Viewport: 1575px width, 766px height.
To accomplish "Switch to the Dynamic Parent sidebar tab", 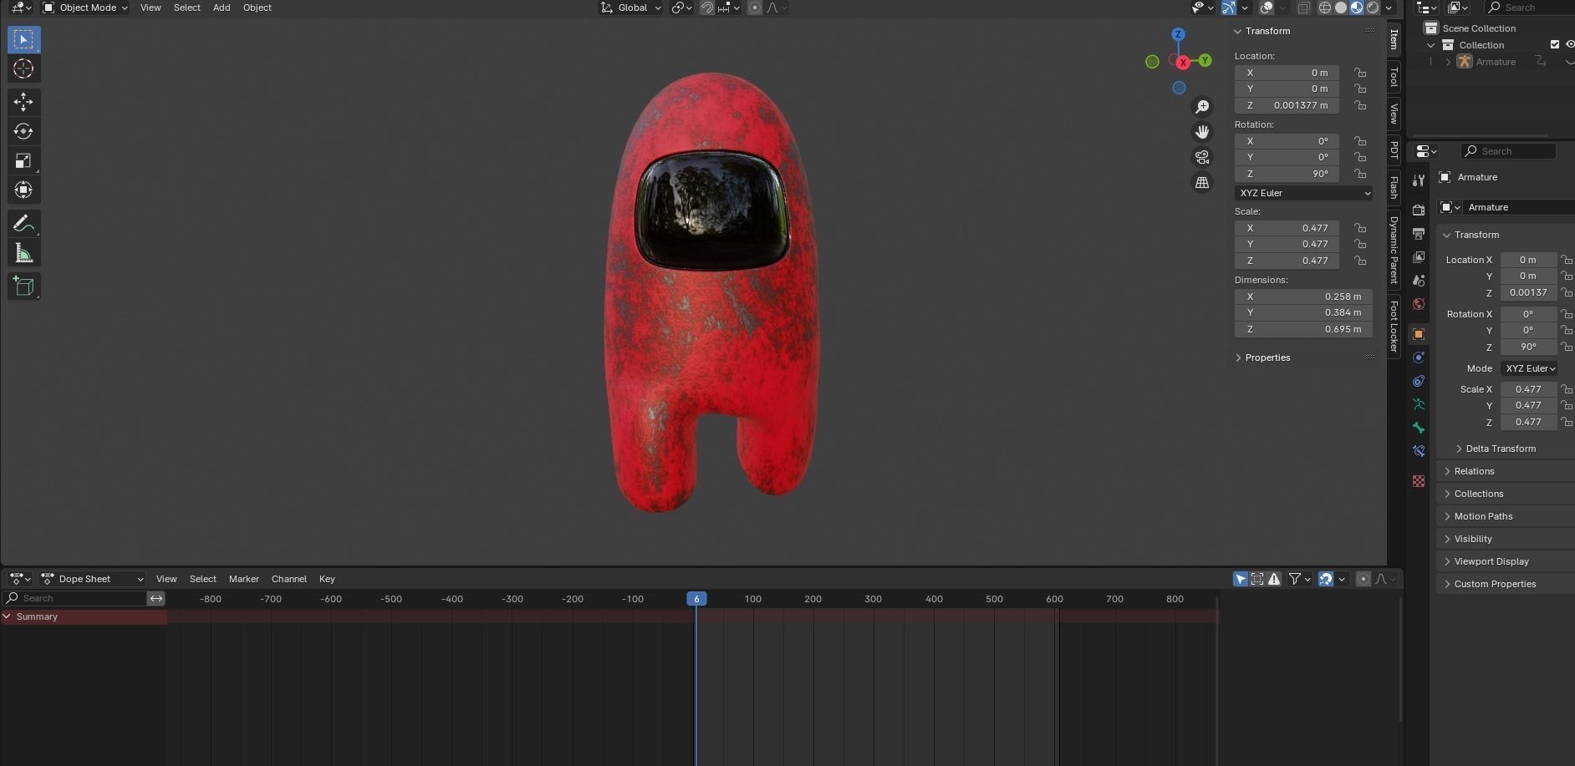I will pyautogui.click(x=1394, y=250).
